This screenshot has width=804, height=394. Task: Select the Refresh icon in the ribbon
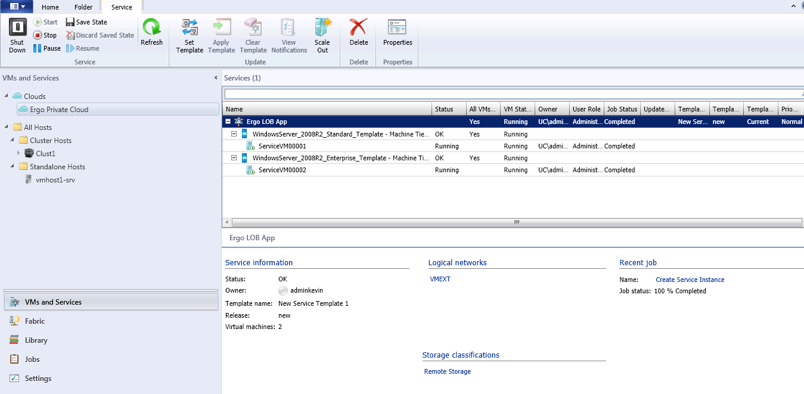152,33
